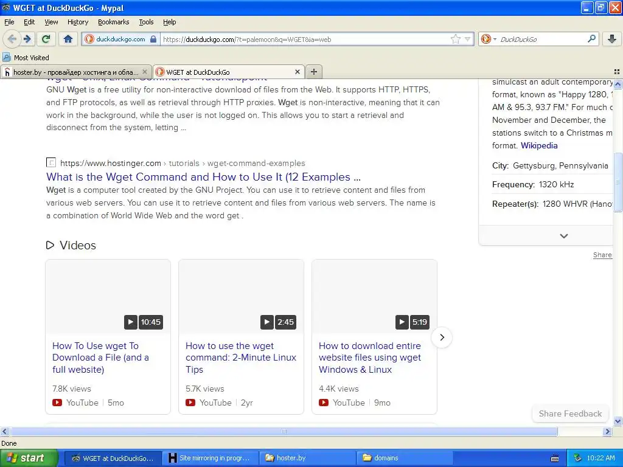The width and height of the screenshot is (623, 467).
Task: Open the Help menu
Action: (169, 22)
